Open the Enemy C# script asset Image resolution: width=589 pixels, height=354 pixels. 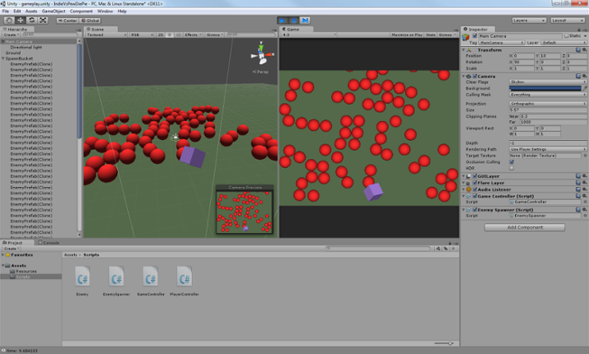(x=82, y=277)
